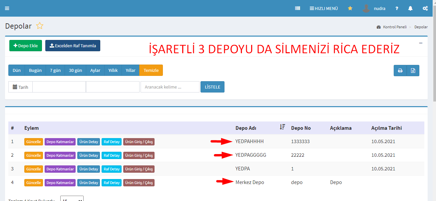Click in the Aranacak kelime search field
The height and width of the screenshot is (201, 436).
[x=170, y=87]
